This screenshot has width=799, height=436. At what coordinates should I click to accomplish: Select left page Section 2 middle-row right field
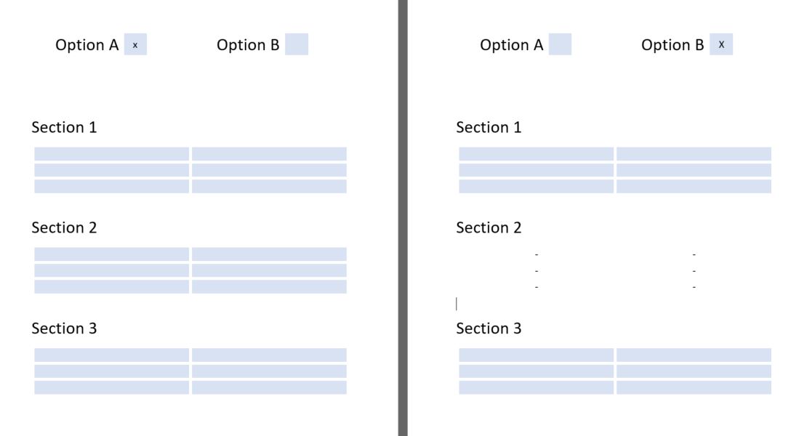coord(269,270)
